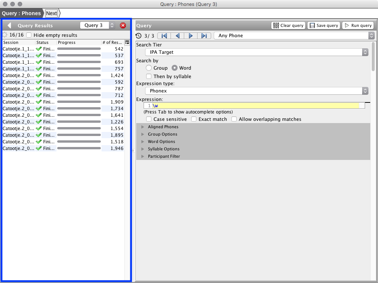This screenshot has height=283, width=378.
Task: Enable the Exact match checkbox
Action: pos(194,119)
